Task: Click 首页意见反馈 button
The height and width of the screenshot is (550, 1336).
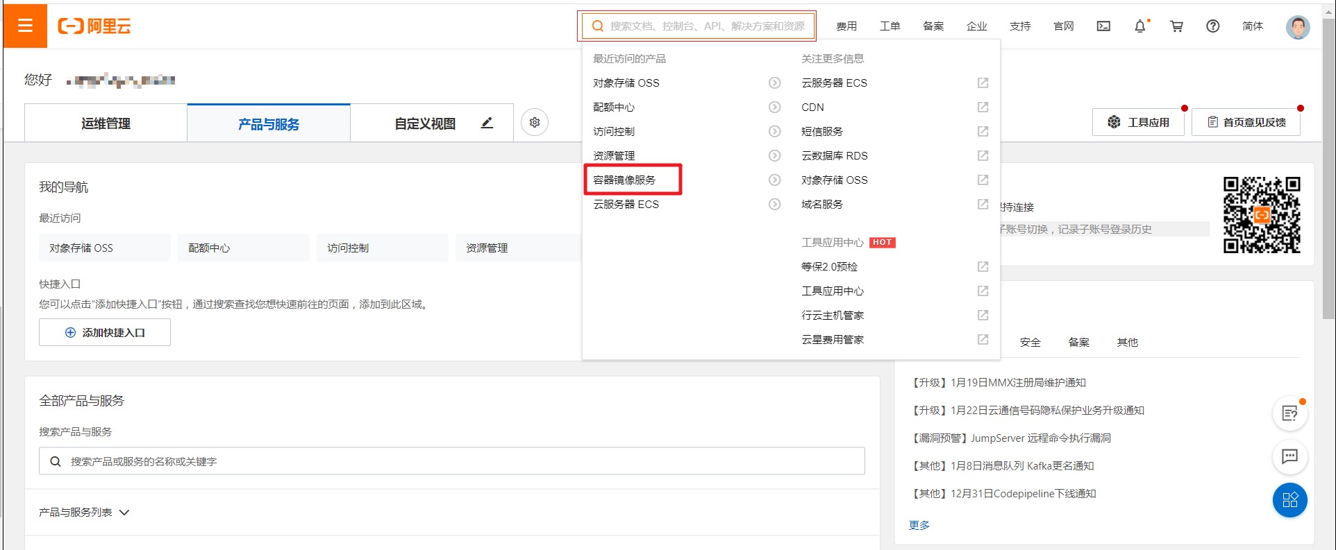Action: click(x=1246, y=122)
